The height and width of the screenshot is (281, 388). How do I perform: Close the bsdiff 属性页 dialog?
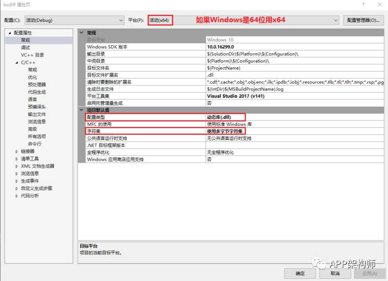[380, 4]
